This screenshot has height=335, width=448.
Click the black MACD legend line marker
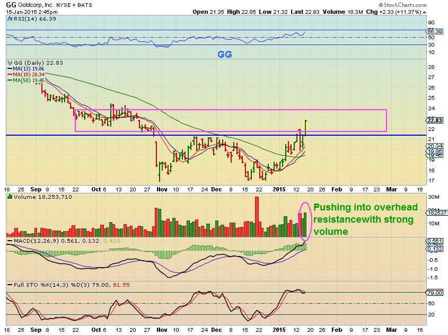click(10, 241)
